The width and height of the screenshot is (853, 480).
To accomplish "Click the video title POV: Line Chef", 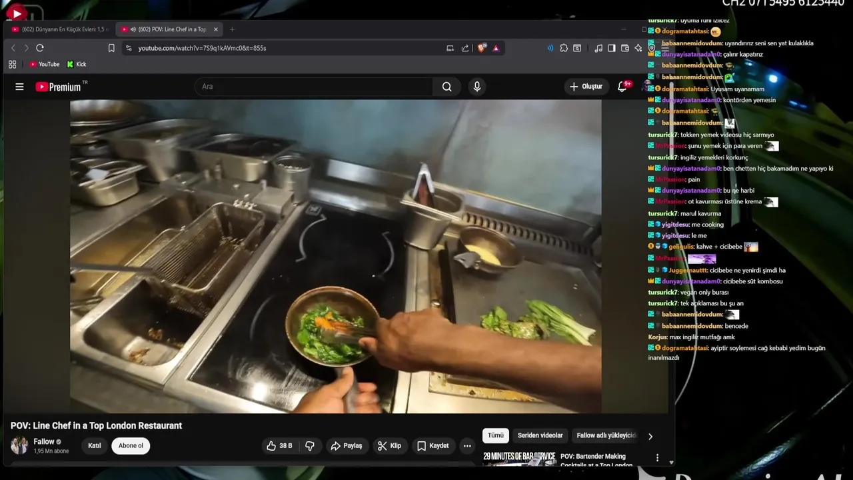I will 96,425.
